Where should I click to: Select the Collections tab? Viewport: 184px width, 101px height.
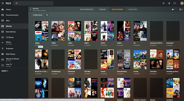(x=117, y=10)
